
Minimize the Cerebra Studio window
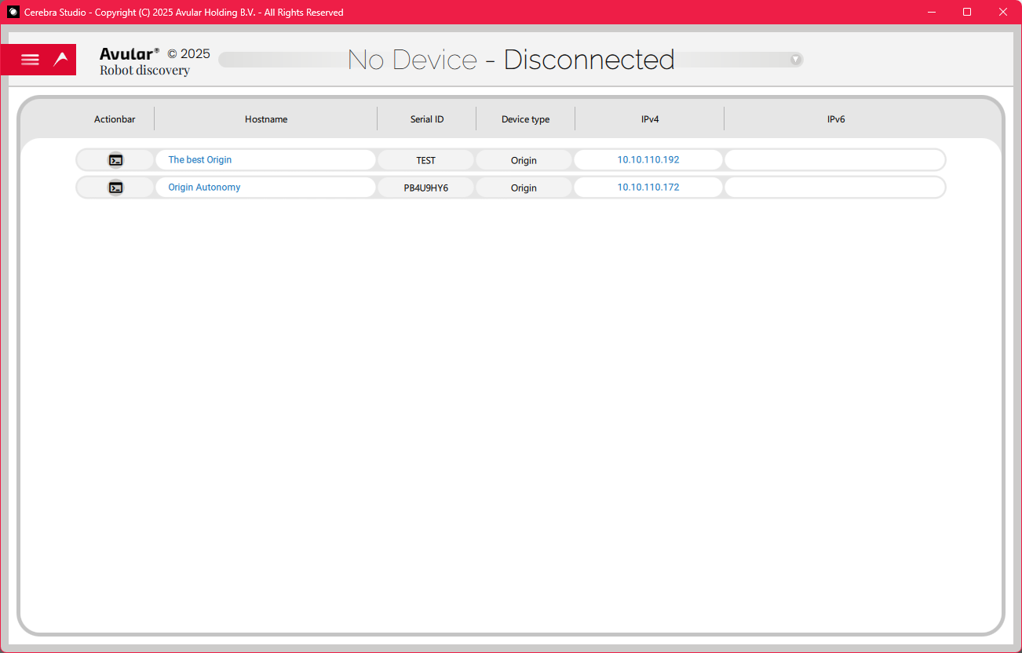[x=932, y=12]
